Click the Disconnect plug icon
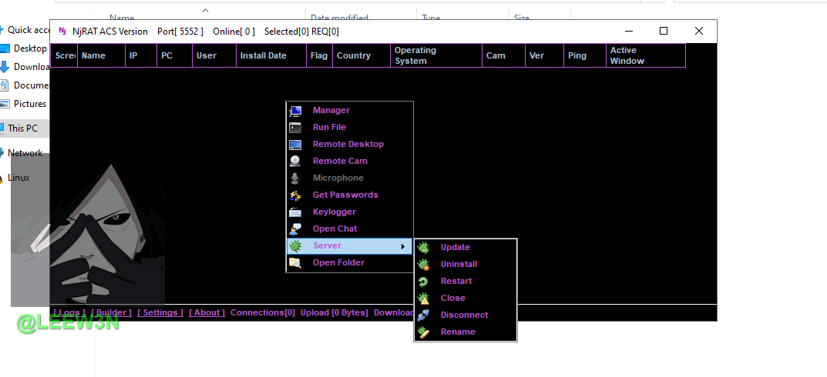The height and width of the screenshot is (377, 827). tap(423, 315)
